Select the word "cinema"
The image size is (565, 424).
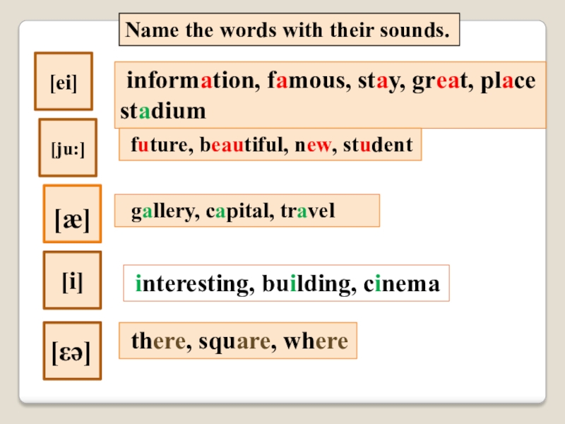click(402, 285)
